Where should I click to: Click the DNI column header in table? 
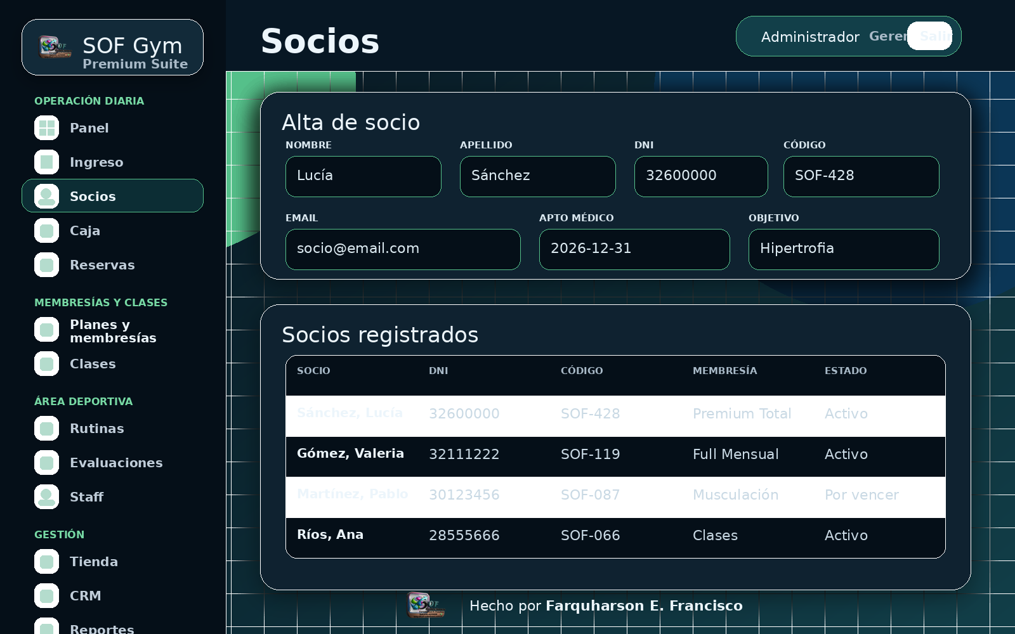point(438,371)
